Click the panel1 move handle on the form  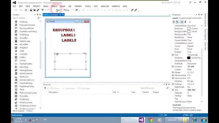pyautogui.click(x=57, y=54)
